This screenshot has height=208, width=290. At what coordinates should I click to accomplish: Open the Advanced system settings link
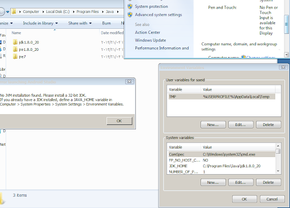click(x=159, y=15)
